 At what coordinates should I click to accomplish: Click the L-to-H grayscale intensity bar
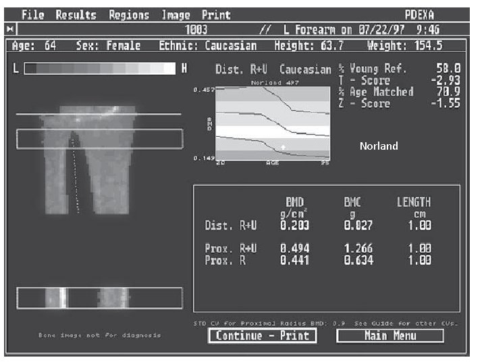(100, 68)
